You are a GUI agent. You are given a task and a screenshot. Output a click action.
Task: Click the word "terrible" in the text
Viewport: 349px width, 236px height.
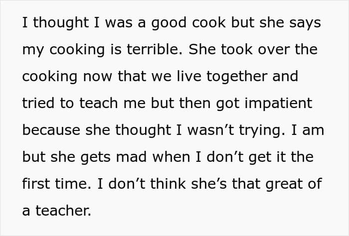click(154, 49)
